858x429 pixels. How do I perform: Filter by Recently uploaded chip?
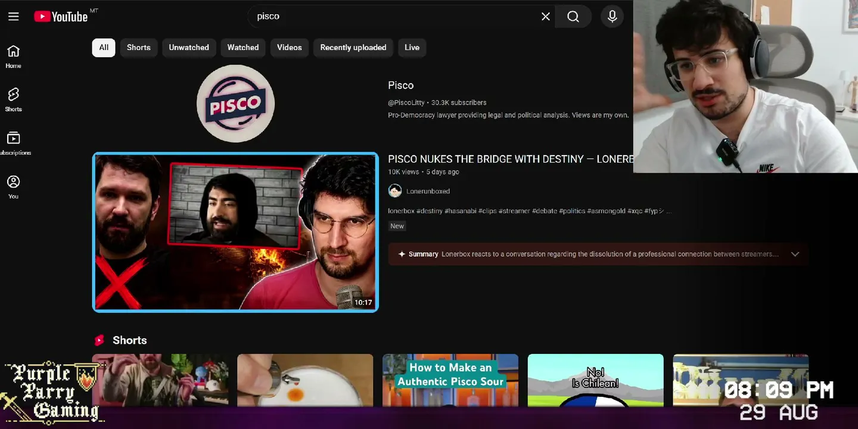353,48
